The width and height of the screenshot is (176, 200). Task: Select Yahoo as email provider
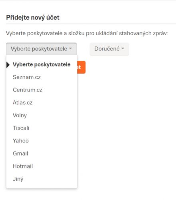[42, 141]
